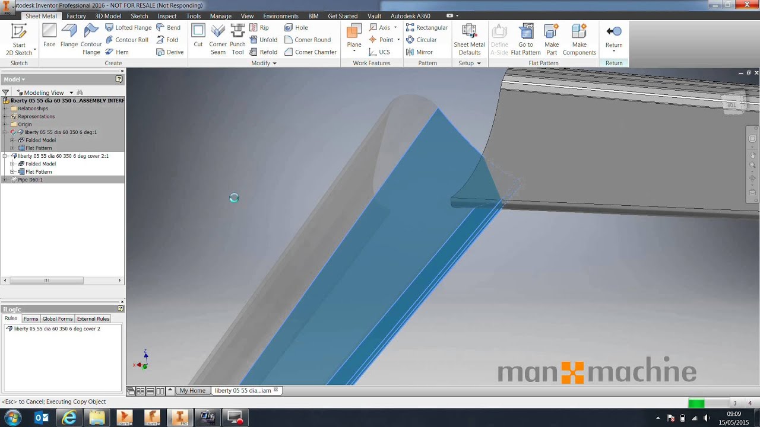760x427 pixels.
Task: Choose Contour Roll
Action: point(127,40)
